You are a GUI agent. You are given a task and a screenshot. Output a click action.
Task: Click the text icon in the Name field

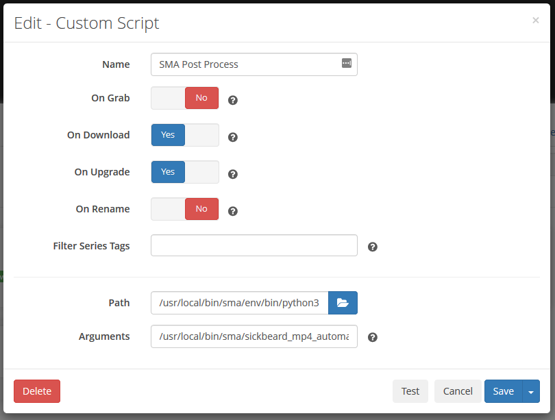pos(347,64)
